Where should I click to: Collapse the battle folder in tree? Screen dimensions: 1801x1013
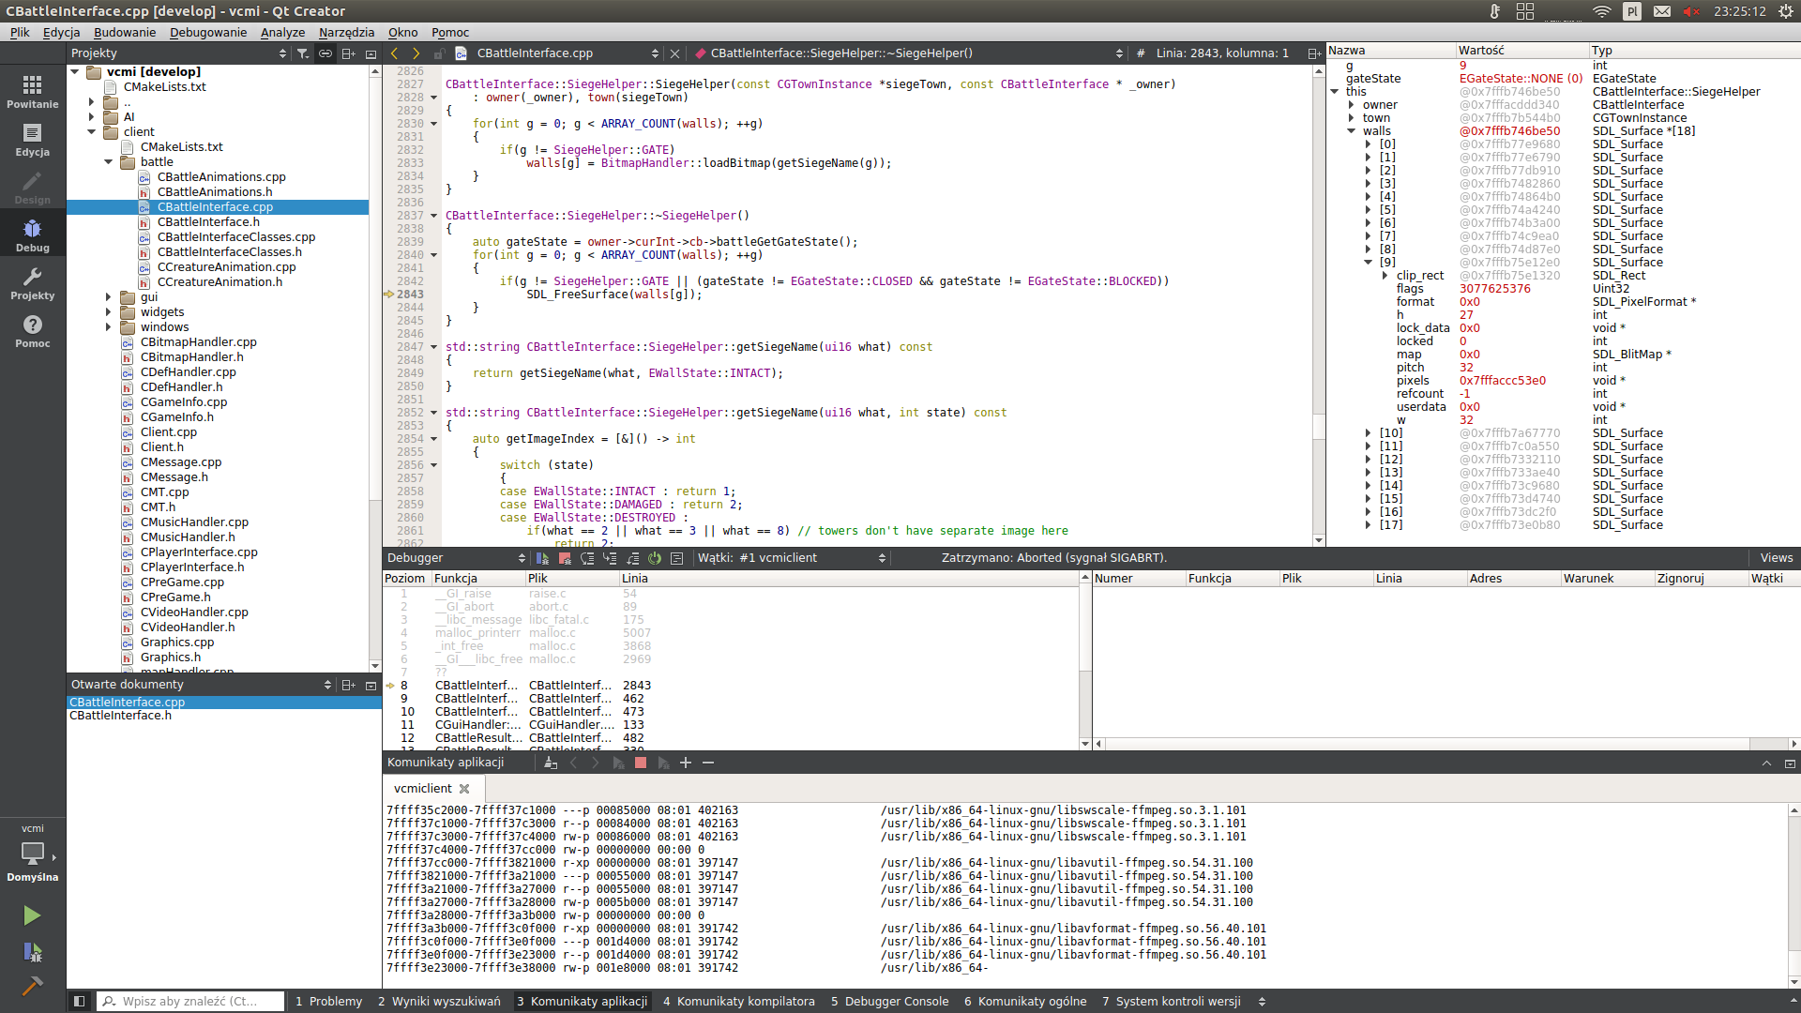[109, 162]
